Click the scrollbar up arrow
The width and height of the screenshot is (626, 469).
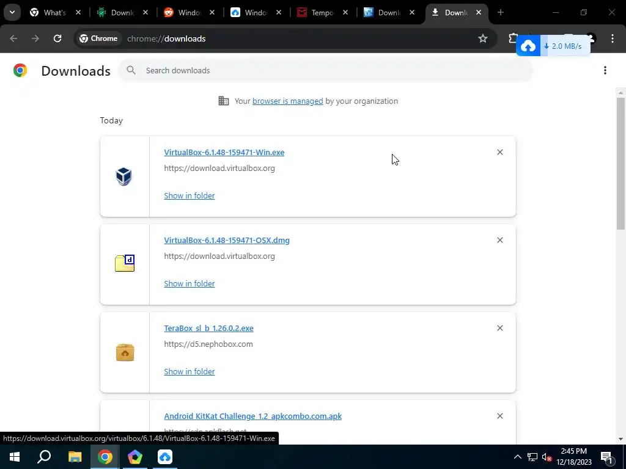point(620,93)
